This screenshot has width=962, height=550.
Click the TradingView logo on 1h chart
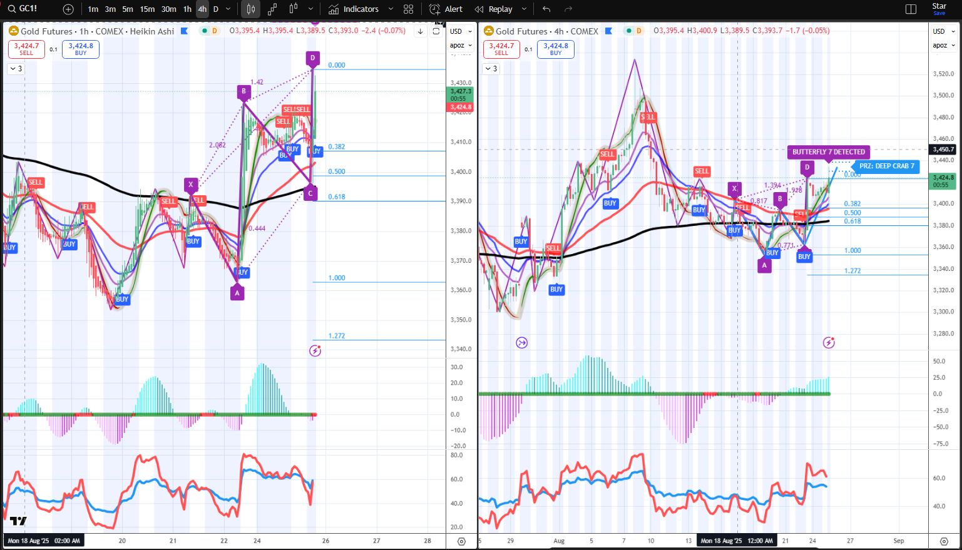(x=18, y=521)
